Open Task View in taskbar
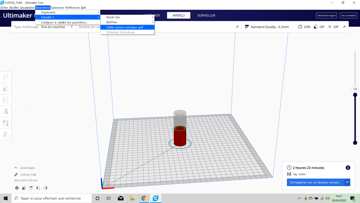This screenshot has height=203, width=360. click(x=109, y=198)
